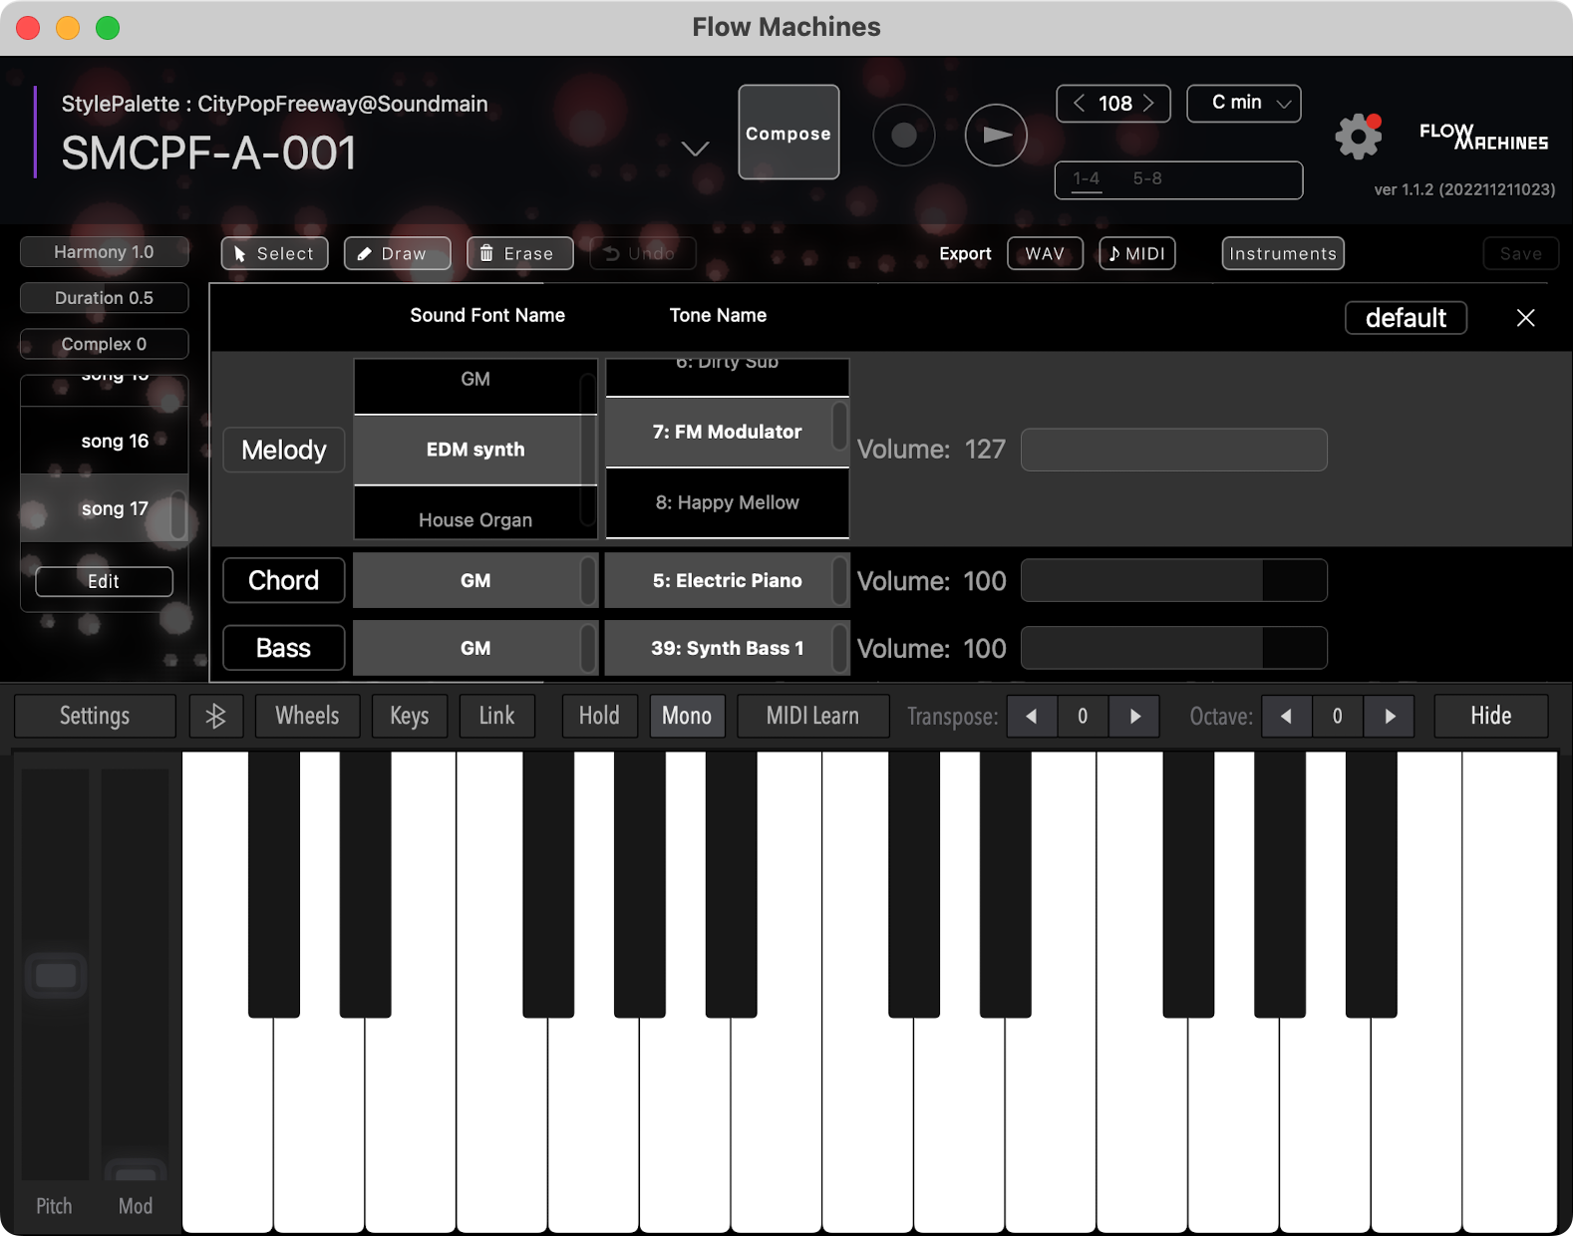The height and width of the screenshot is (1236, 1573).
Task: Start playback with the play button
Action: (996, 135)
